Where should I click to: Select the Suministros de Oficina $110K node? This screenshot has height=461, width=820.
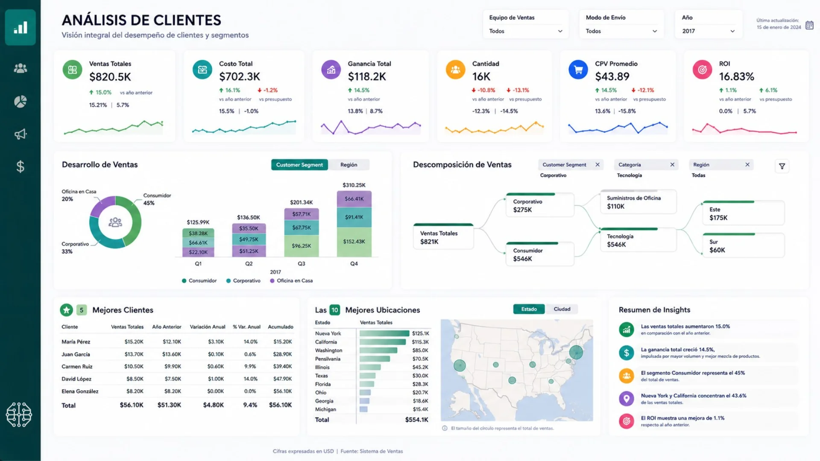[x=638, y=201]
